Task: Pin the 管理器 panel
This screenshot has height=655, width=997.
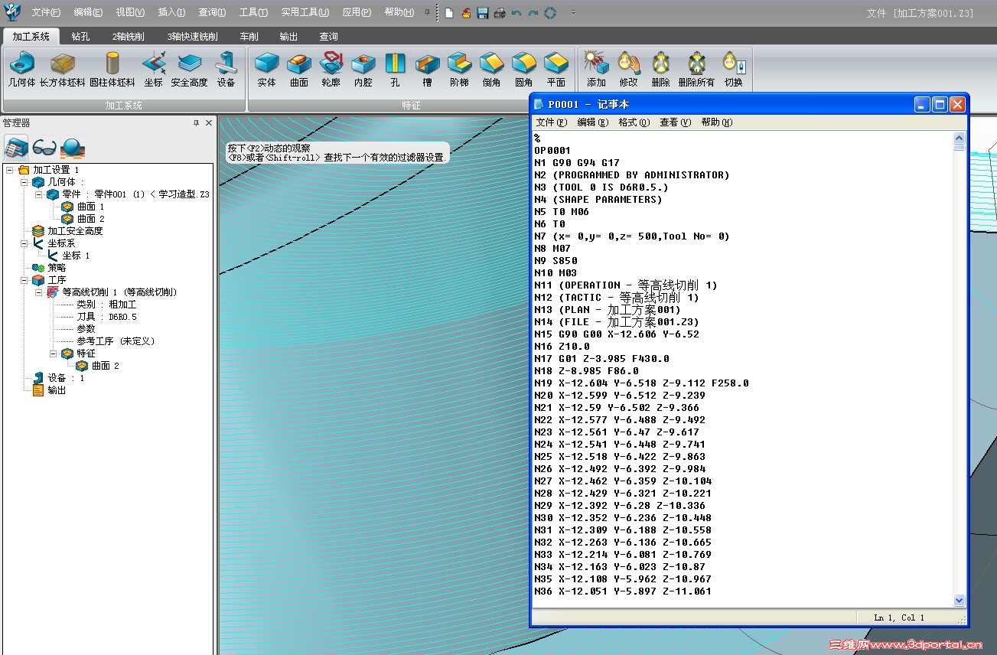Action: point(197,122)
